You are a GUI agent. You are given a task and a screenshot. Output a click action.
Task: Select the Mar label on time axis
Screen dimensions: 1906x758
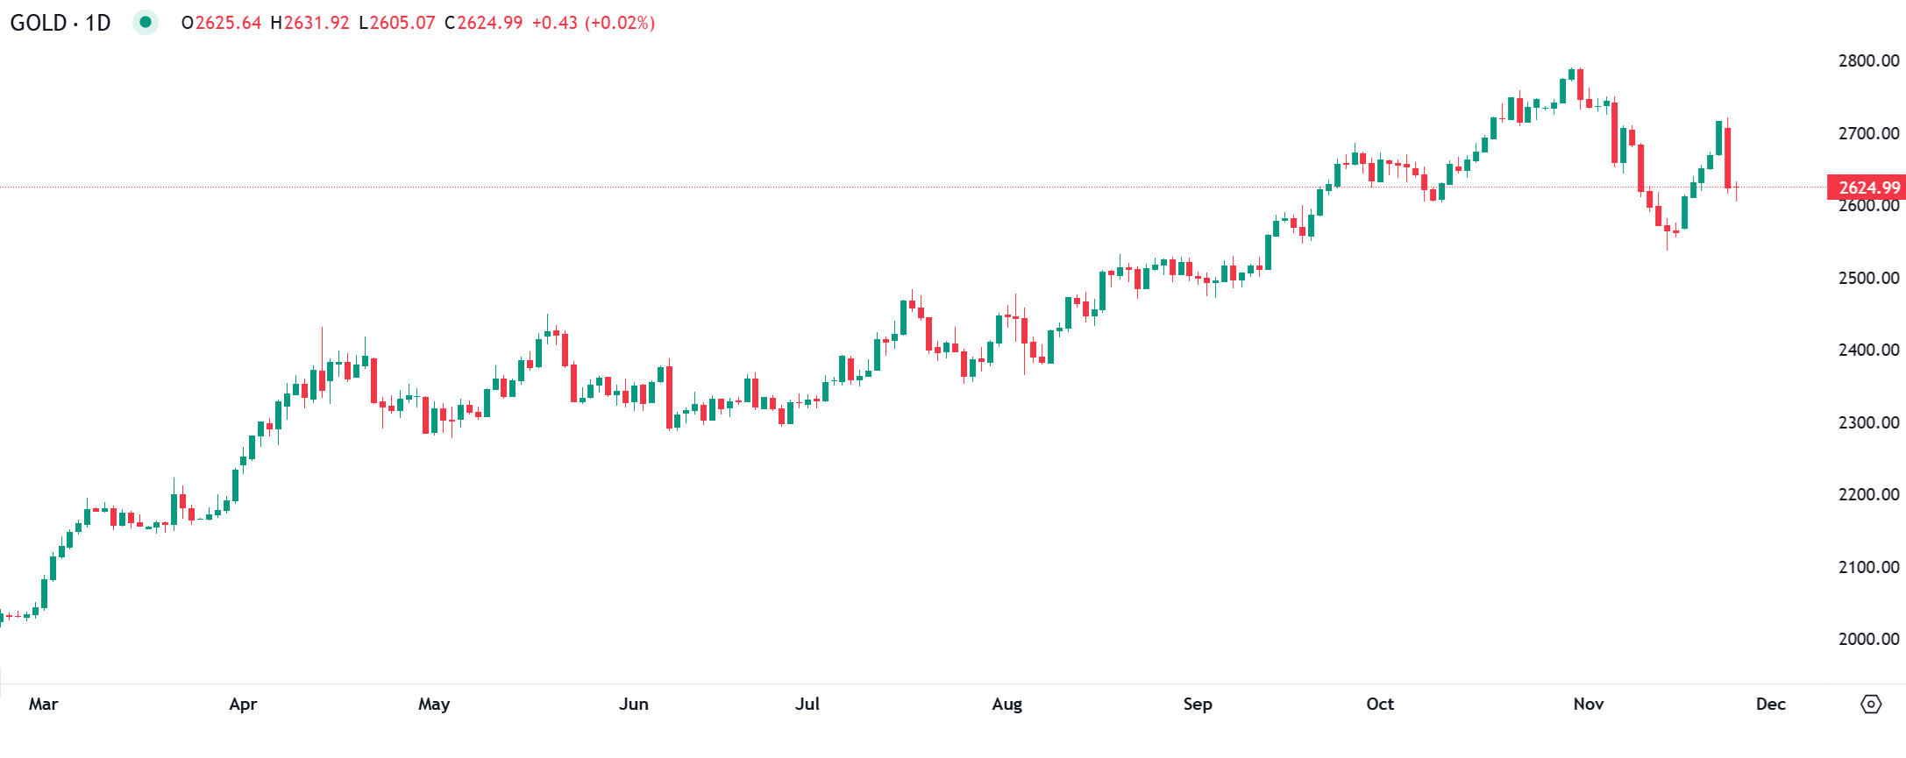coord(43,705)
